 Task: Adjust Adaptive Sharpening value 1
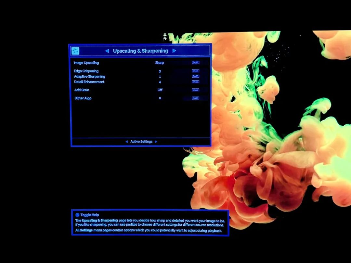click(160, 77)
